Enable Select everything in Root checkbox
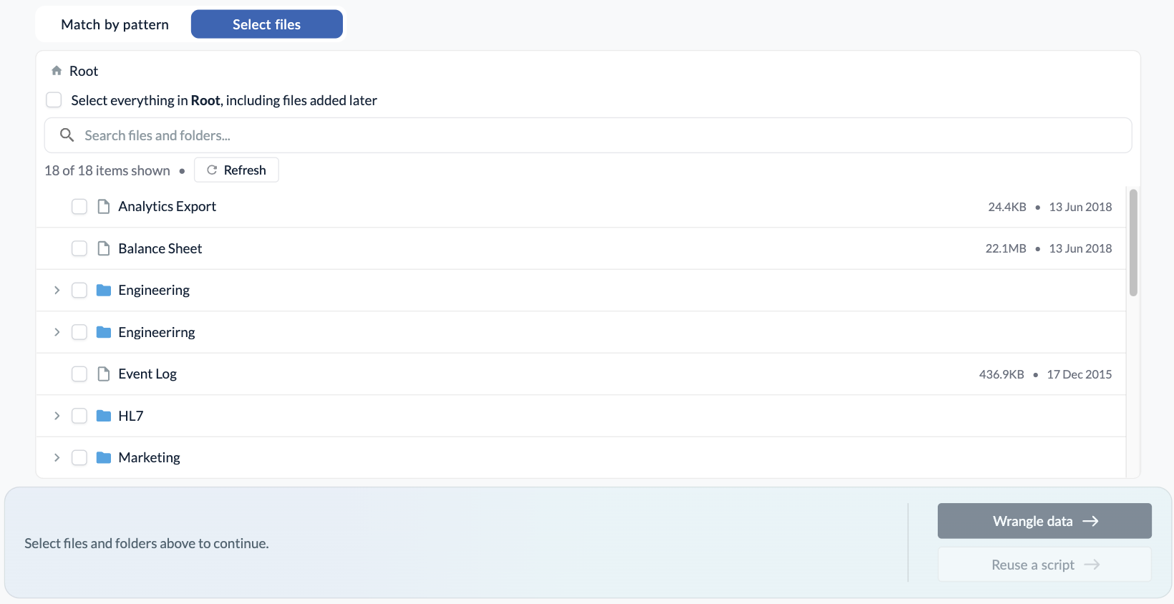The height and width of the screenshot is (604, 1174). click(x=54, y=99)
